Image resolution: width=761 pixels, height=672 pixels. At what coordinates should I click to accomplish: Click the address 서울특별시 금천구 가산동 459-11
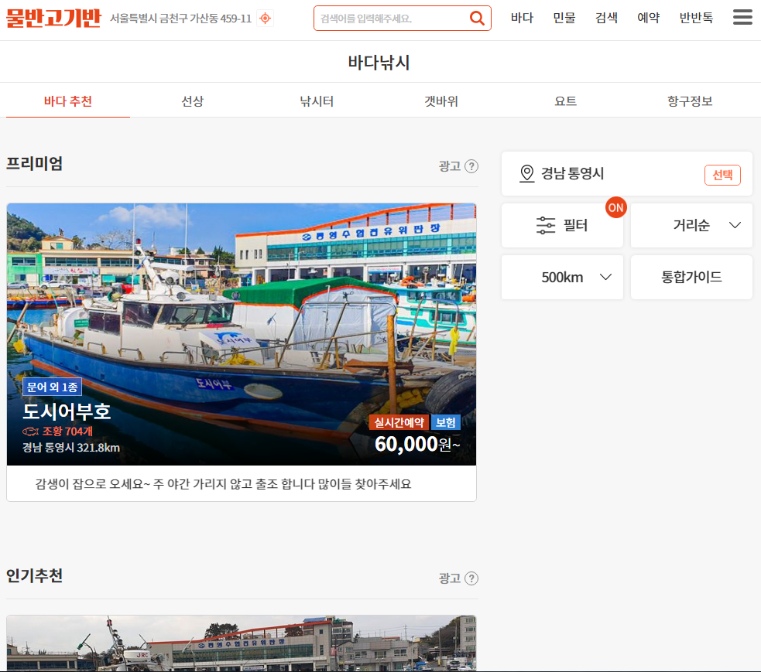coord(180,19)
